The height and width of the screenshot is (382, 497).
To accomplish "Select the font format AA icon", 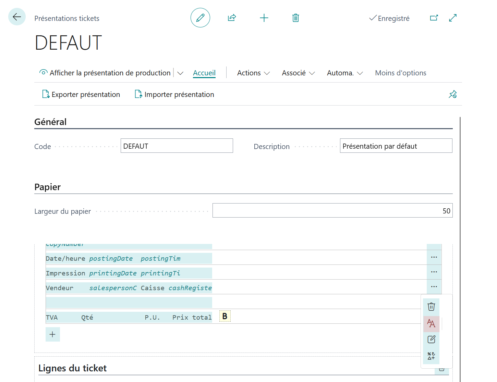I will tap(431, 323).
